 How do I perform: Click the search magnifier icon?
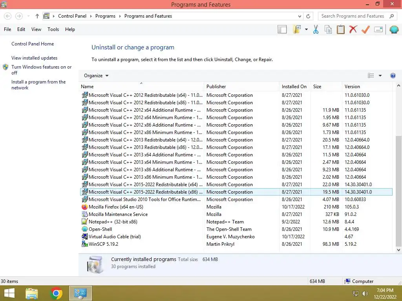(x=391, y=16)
